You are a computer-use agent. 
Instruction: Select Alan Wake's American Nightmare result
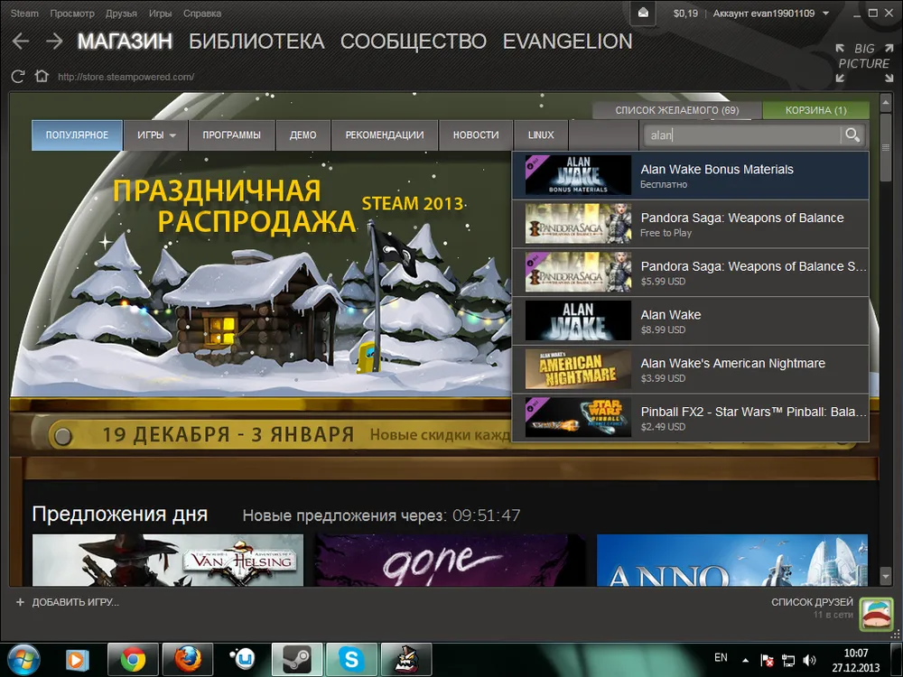click(x=691, y=369)
